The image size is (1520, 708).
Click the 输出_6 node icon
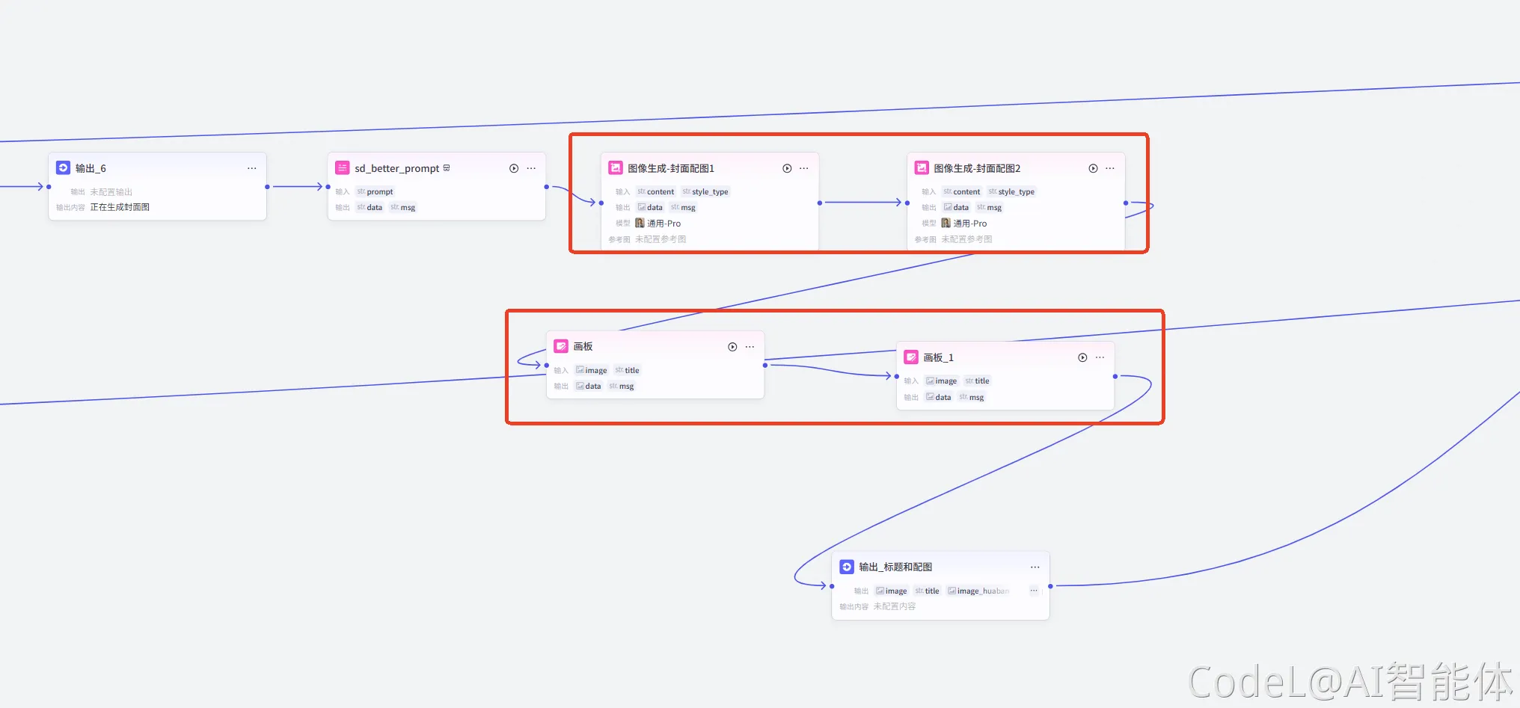(x=63, y=168)
